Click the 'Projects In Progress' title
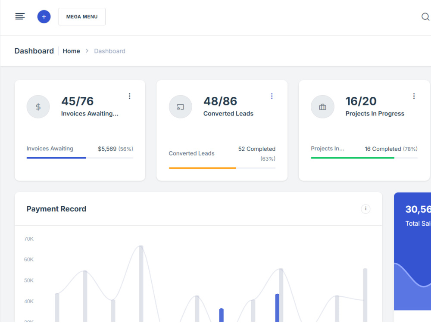 point(375,114)
